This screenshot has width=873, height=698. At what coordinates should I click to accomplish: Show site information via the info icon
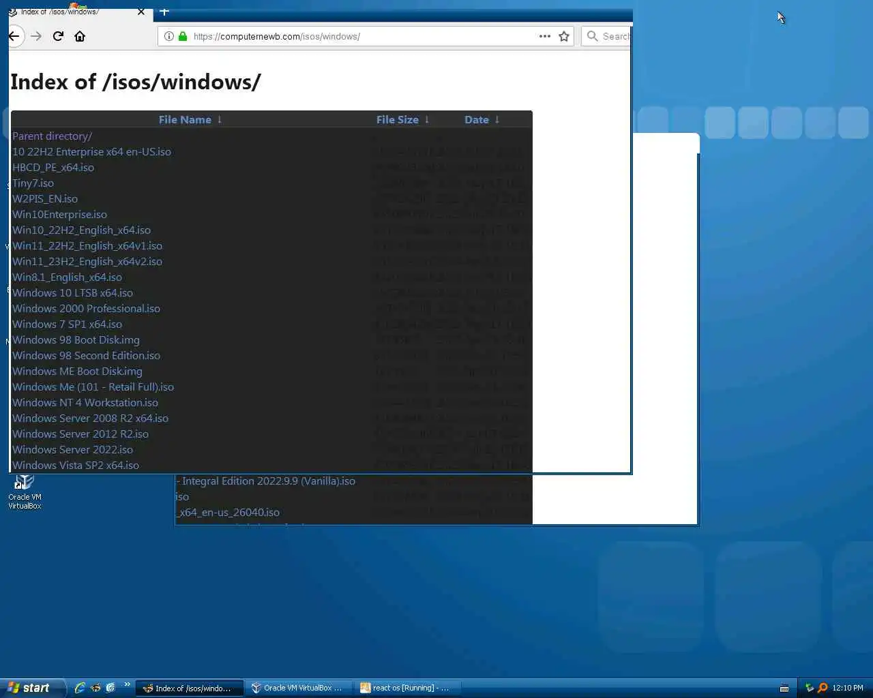tap(168, 36)
